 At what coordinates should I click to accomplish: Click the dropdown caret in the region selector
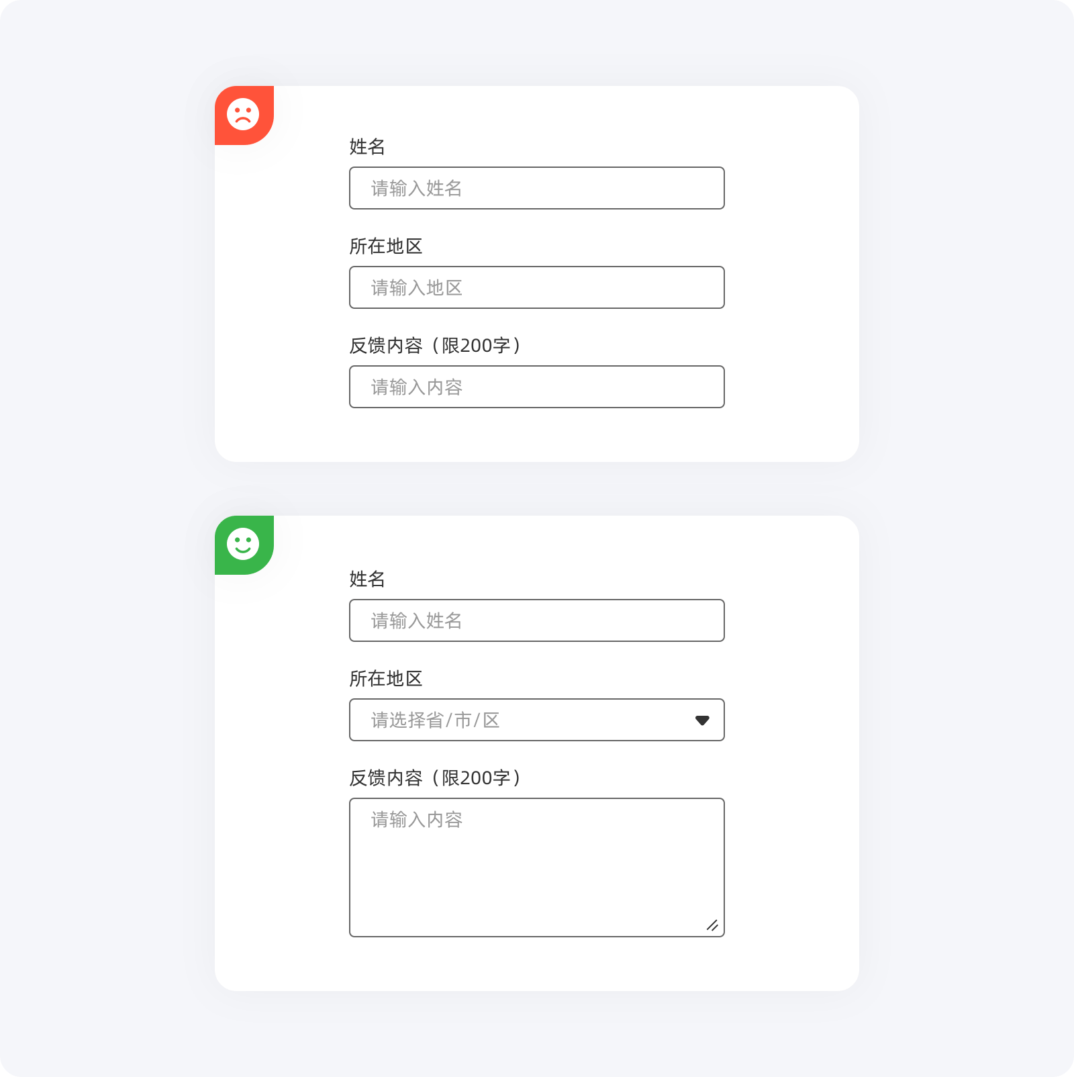(702, 720)
